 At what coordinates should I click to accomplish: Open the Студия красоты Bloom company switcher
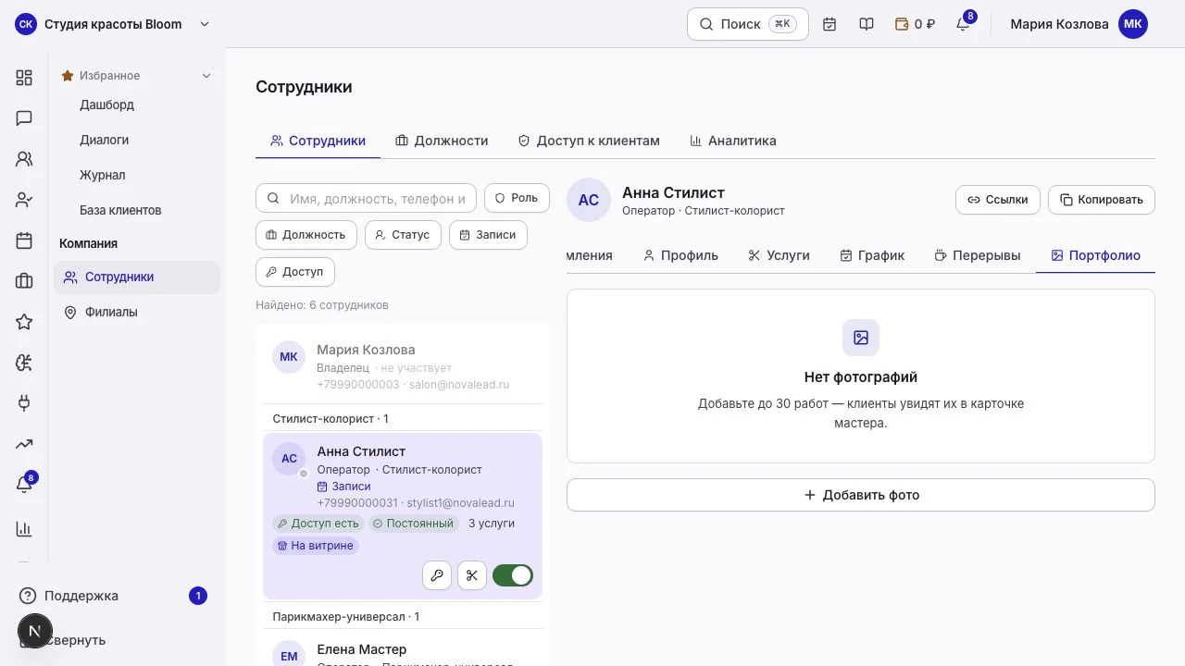(113, 24)
